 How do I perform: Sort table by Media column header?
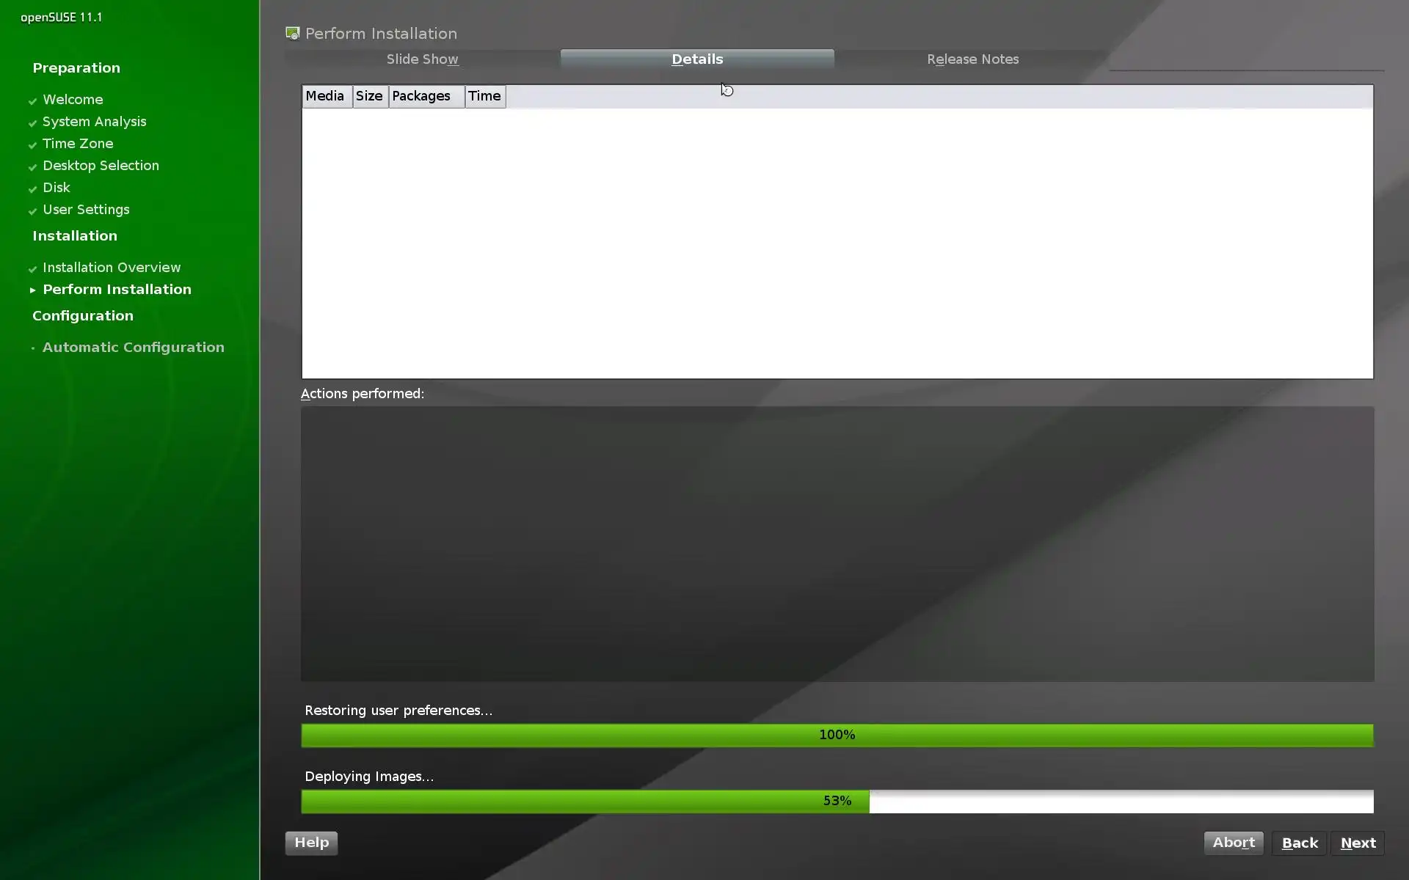(326, 96)
